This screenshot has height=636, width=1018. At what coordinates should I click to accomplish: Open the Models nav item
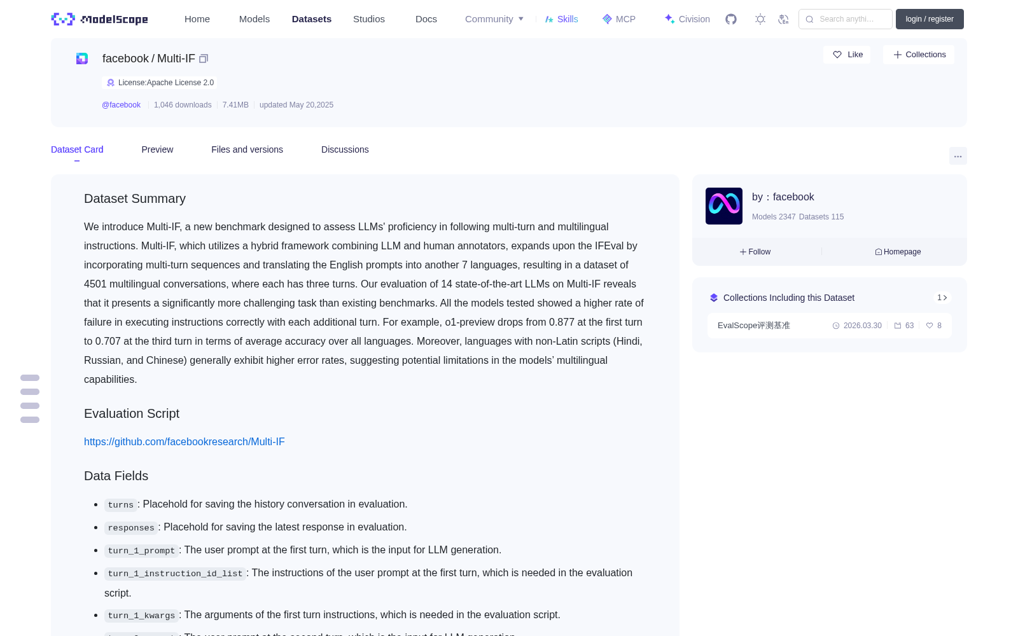[x=254, y=19]
